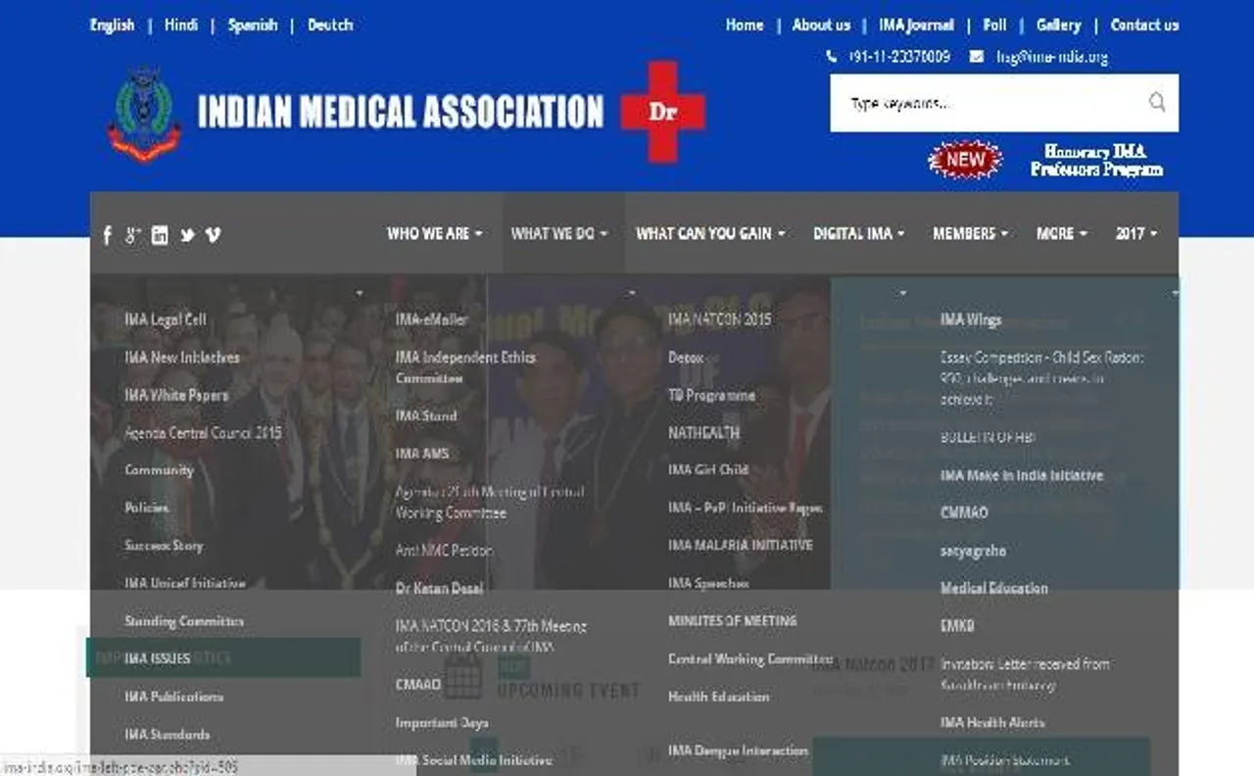Select IMA Wings menu item
1254x776 pixels.
pyautogui.click(x=970, y=319)
